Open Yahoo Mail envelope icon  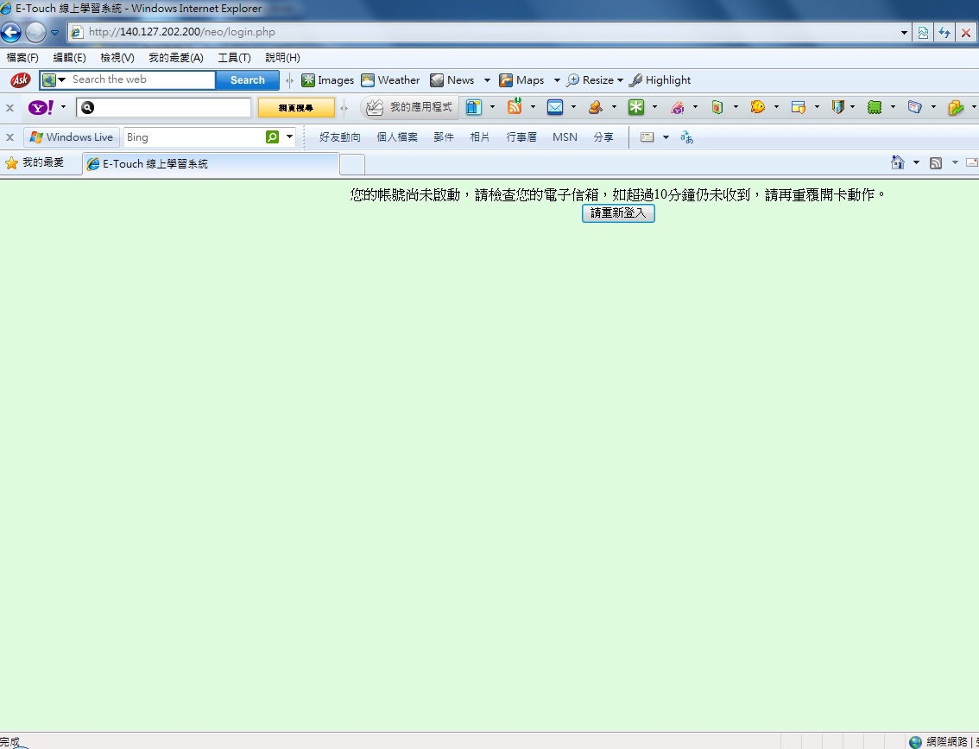point(555,107)
